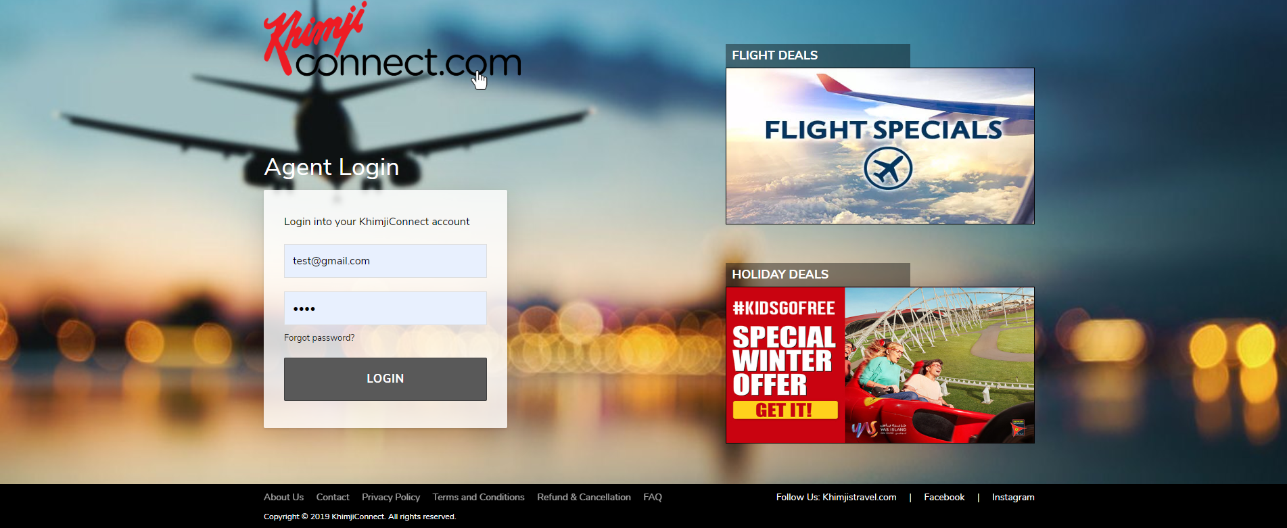Visit the Khimjistravel.com link
This screenshot has height=528, width=1287.
[x=860, y=497]
